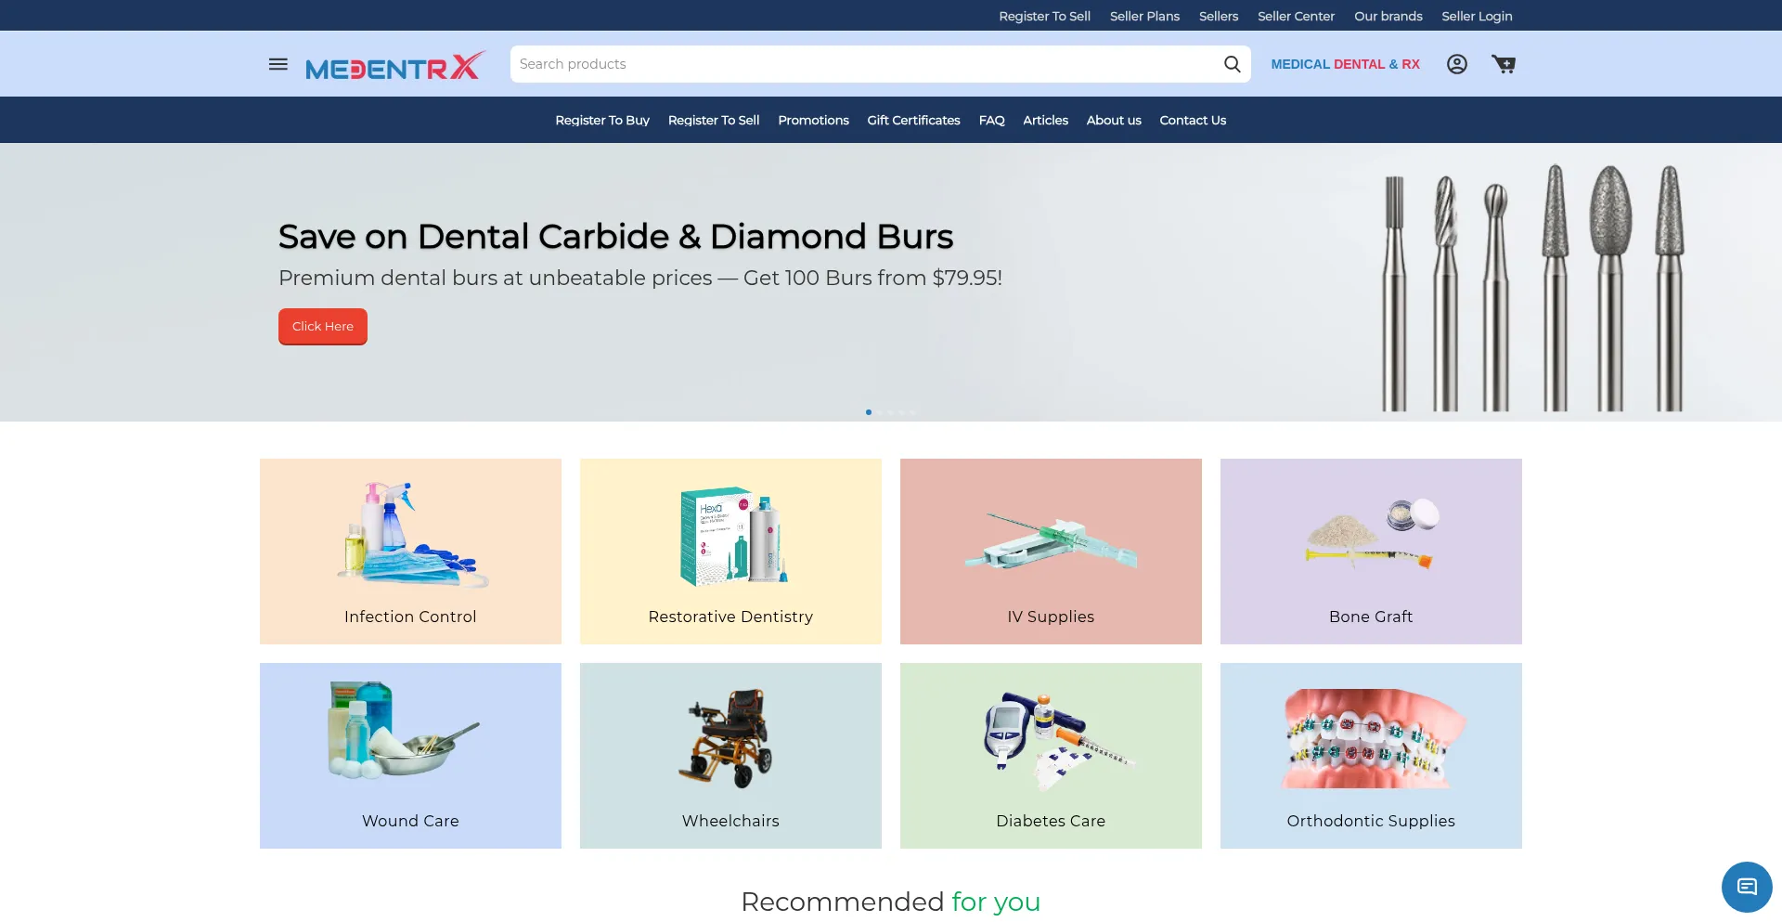1782x922 pixels.
Task: Open the Seller Login link
Action: pos(1477,16)
